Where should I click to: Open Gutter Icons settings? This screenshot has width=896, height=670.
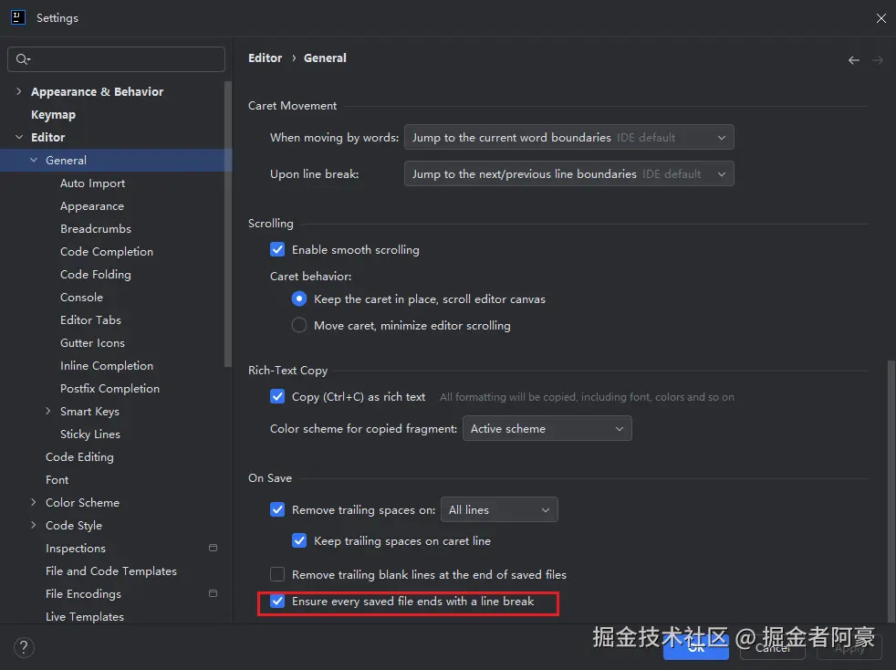tap(92, 343)
